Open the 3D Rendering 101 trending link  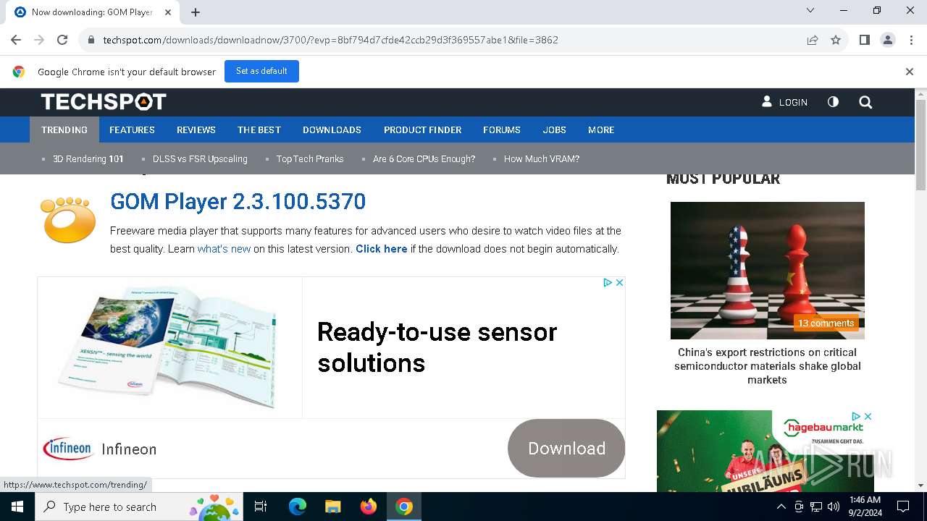pos(88,159)
